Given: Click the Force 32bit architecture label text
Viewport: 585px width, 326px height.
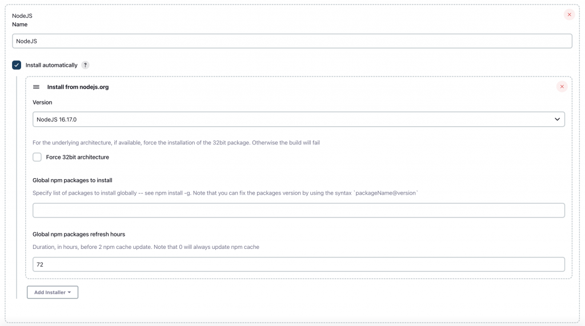Looking at the screenshot, I should [77, 157].
